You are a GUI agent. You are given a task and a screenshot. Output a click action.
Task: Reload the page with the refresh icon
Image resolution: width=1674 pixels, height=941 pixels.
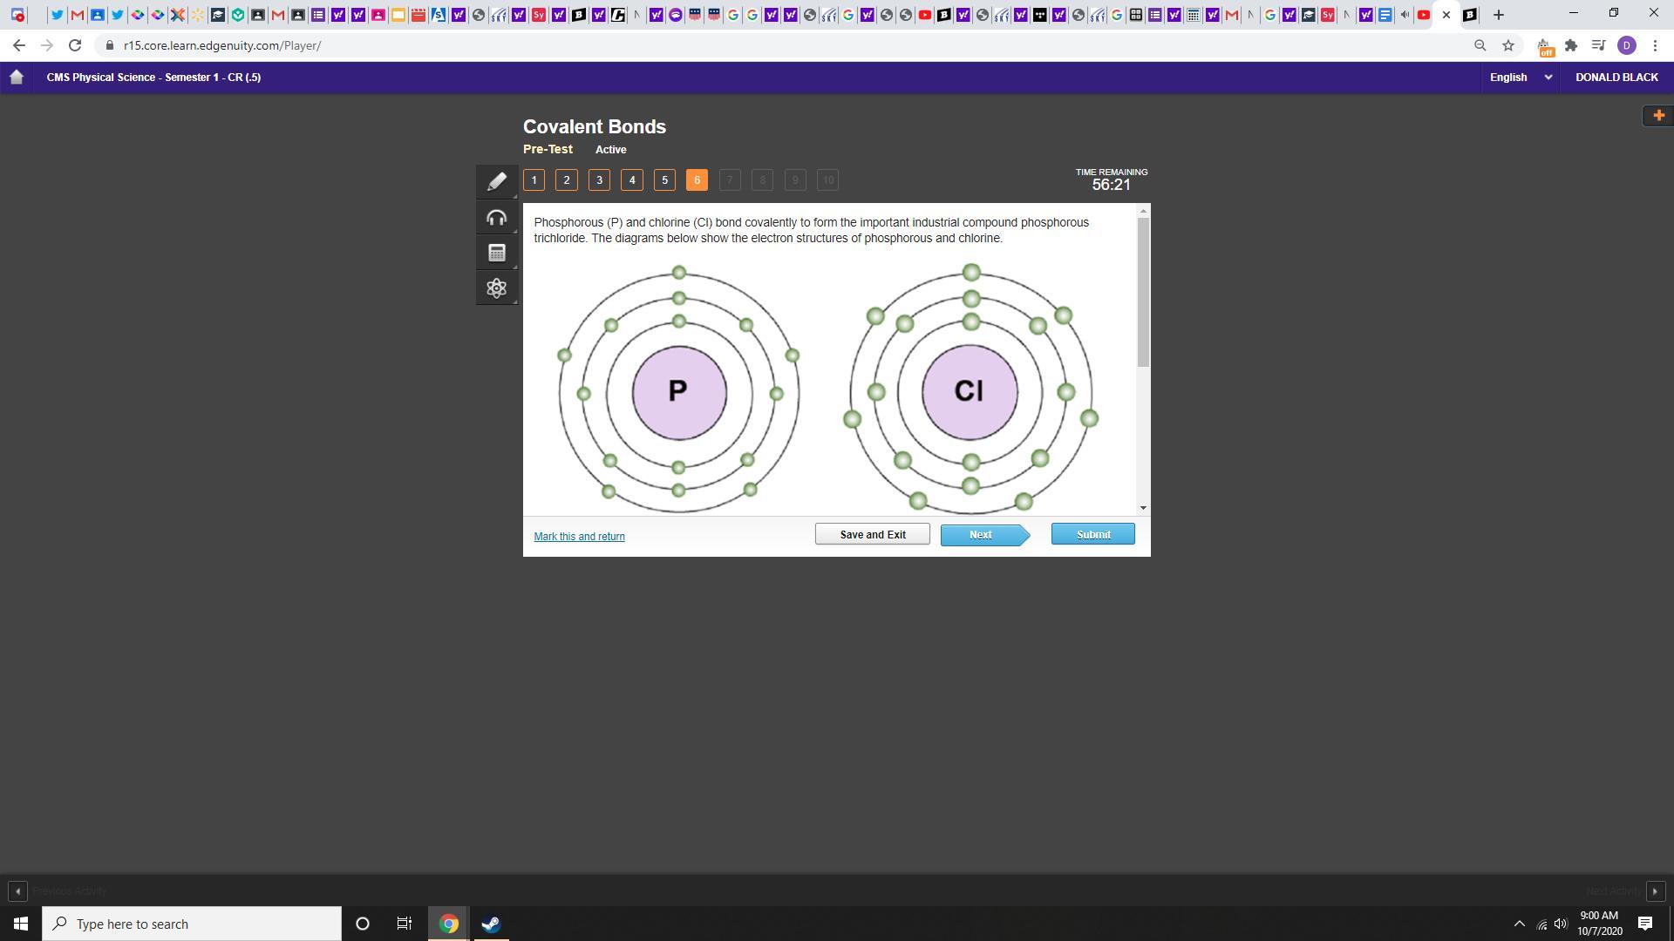(x=75, y=45)
